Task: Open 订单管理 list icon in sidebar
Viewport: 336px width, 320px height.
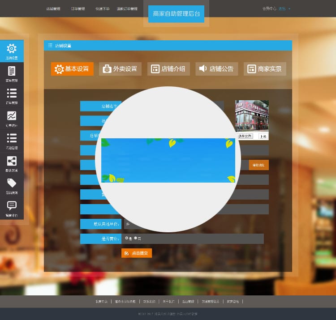Action: (x=12, y=93)
